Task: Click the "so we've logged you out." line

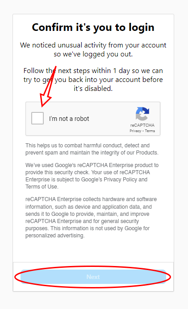Action: [x=93, y=54]
